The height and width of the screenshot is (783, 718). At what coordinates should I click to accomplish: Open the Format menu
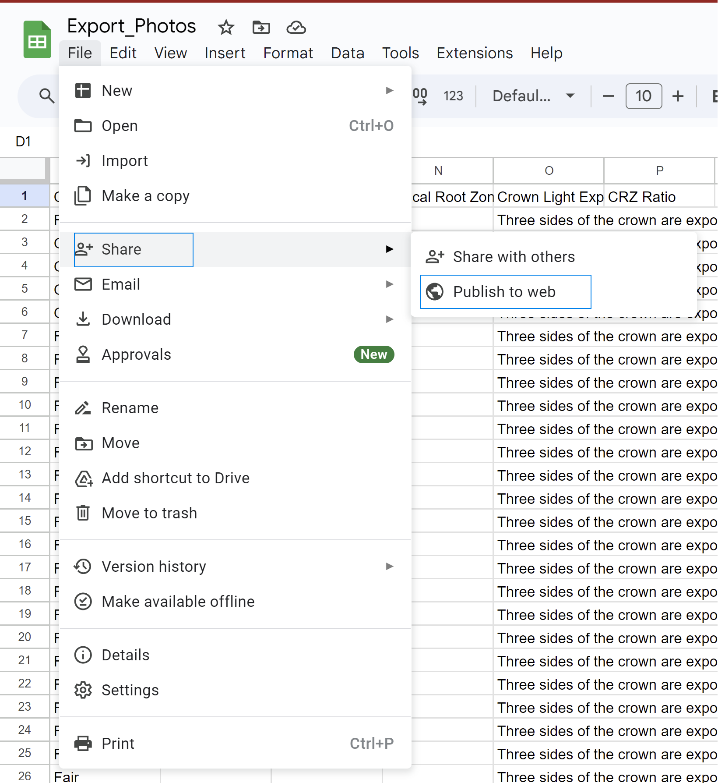[x=288, y=53]
